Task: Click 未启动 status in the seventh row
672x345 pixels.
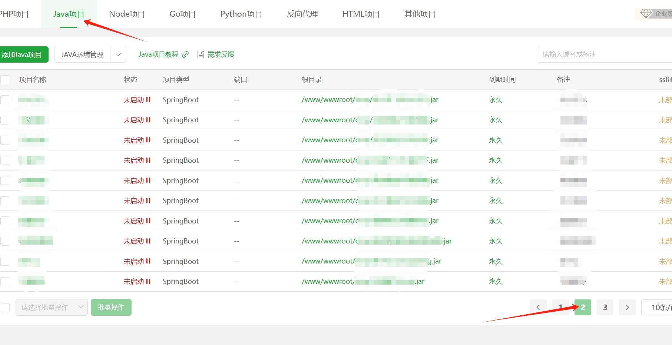Action: pyautogui.click(x=137, y=221)
